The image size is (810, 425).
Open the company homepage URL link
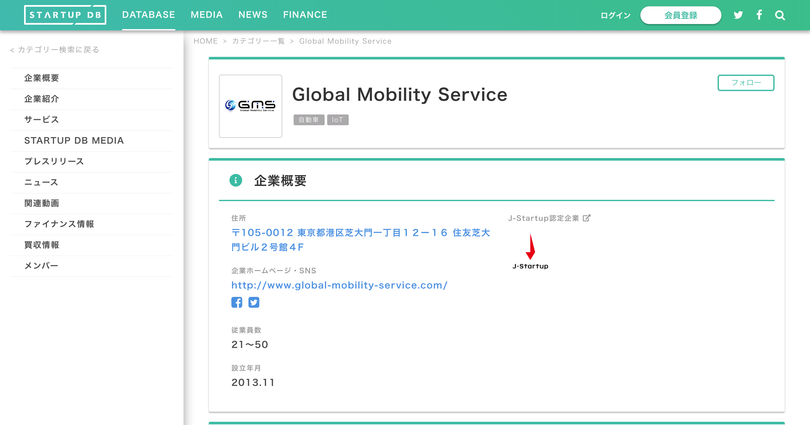(x=339, y=285)
